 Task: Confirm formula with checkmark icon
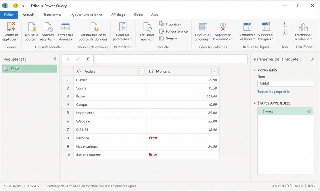click(x=78, y=59)
